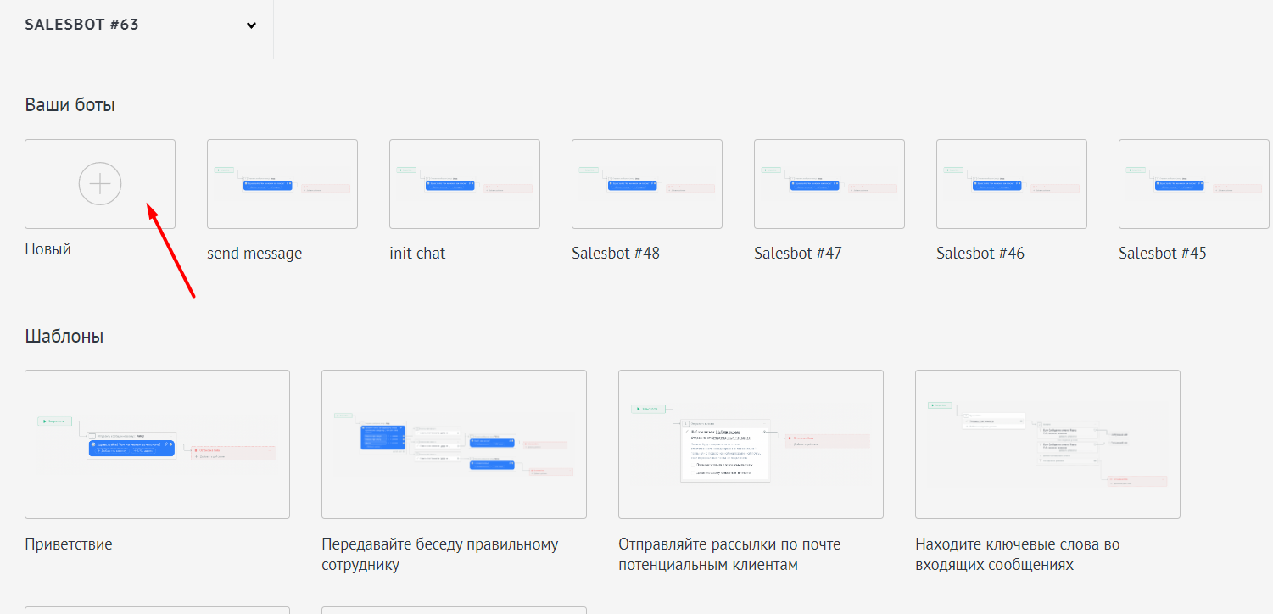The width and height of the screenshot is (1273, 614).
Task: Click the plus icon to create new bot
Action: [100, 183]
